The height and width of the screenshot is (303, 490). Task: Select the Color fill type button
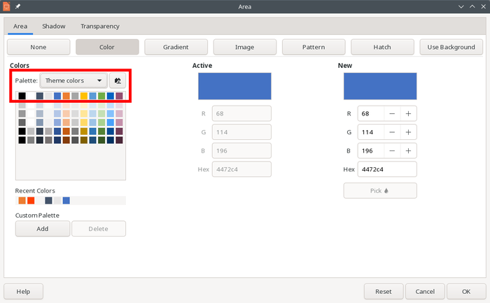(107, 47)
